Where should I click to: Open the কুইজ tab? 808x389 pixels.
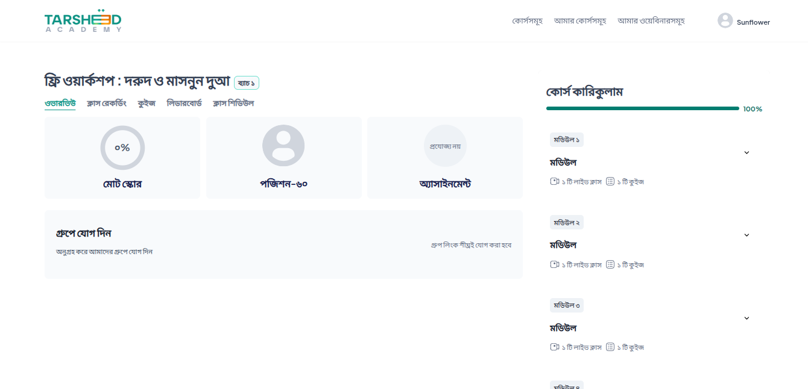point(147,103)
